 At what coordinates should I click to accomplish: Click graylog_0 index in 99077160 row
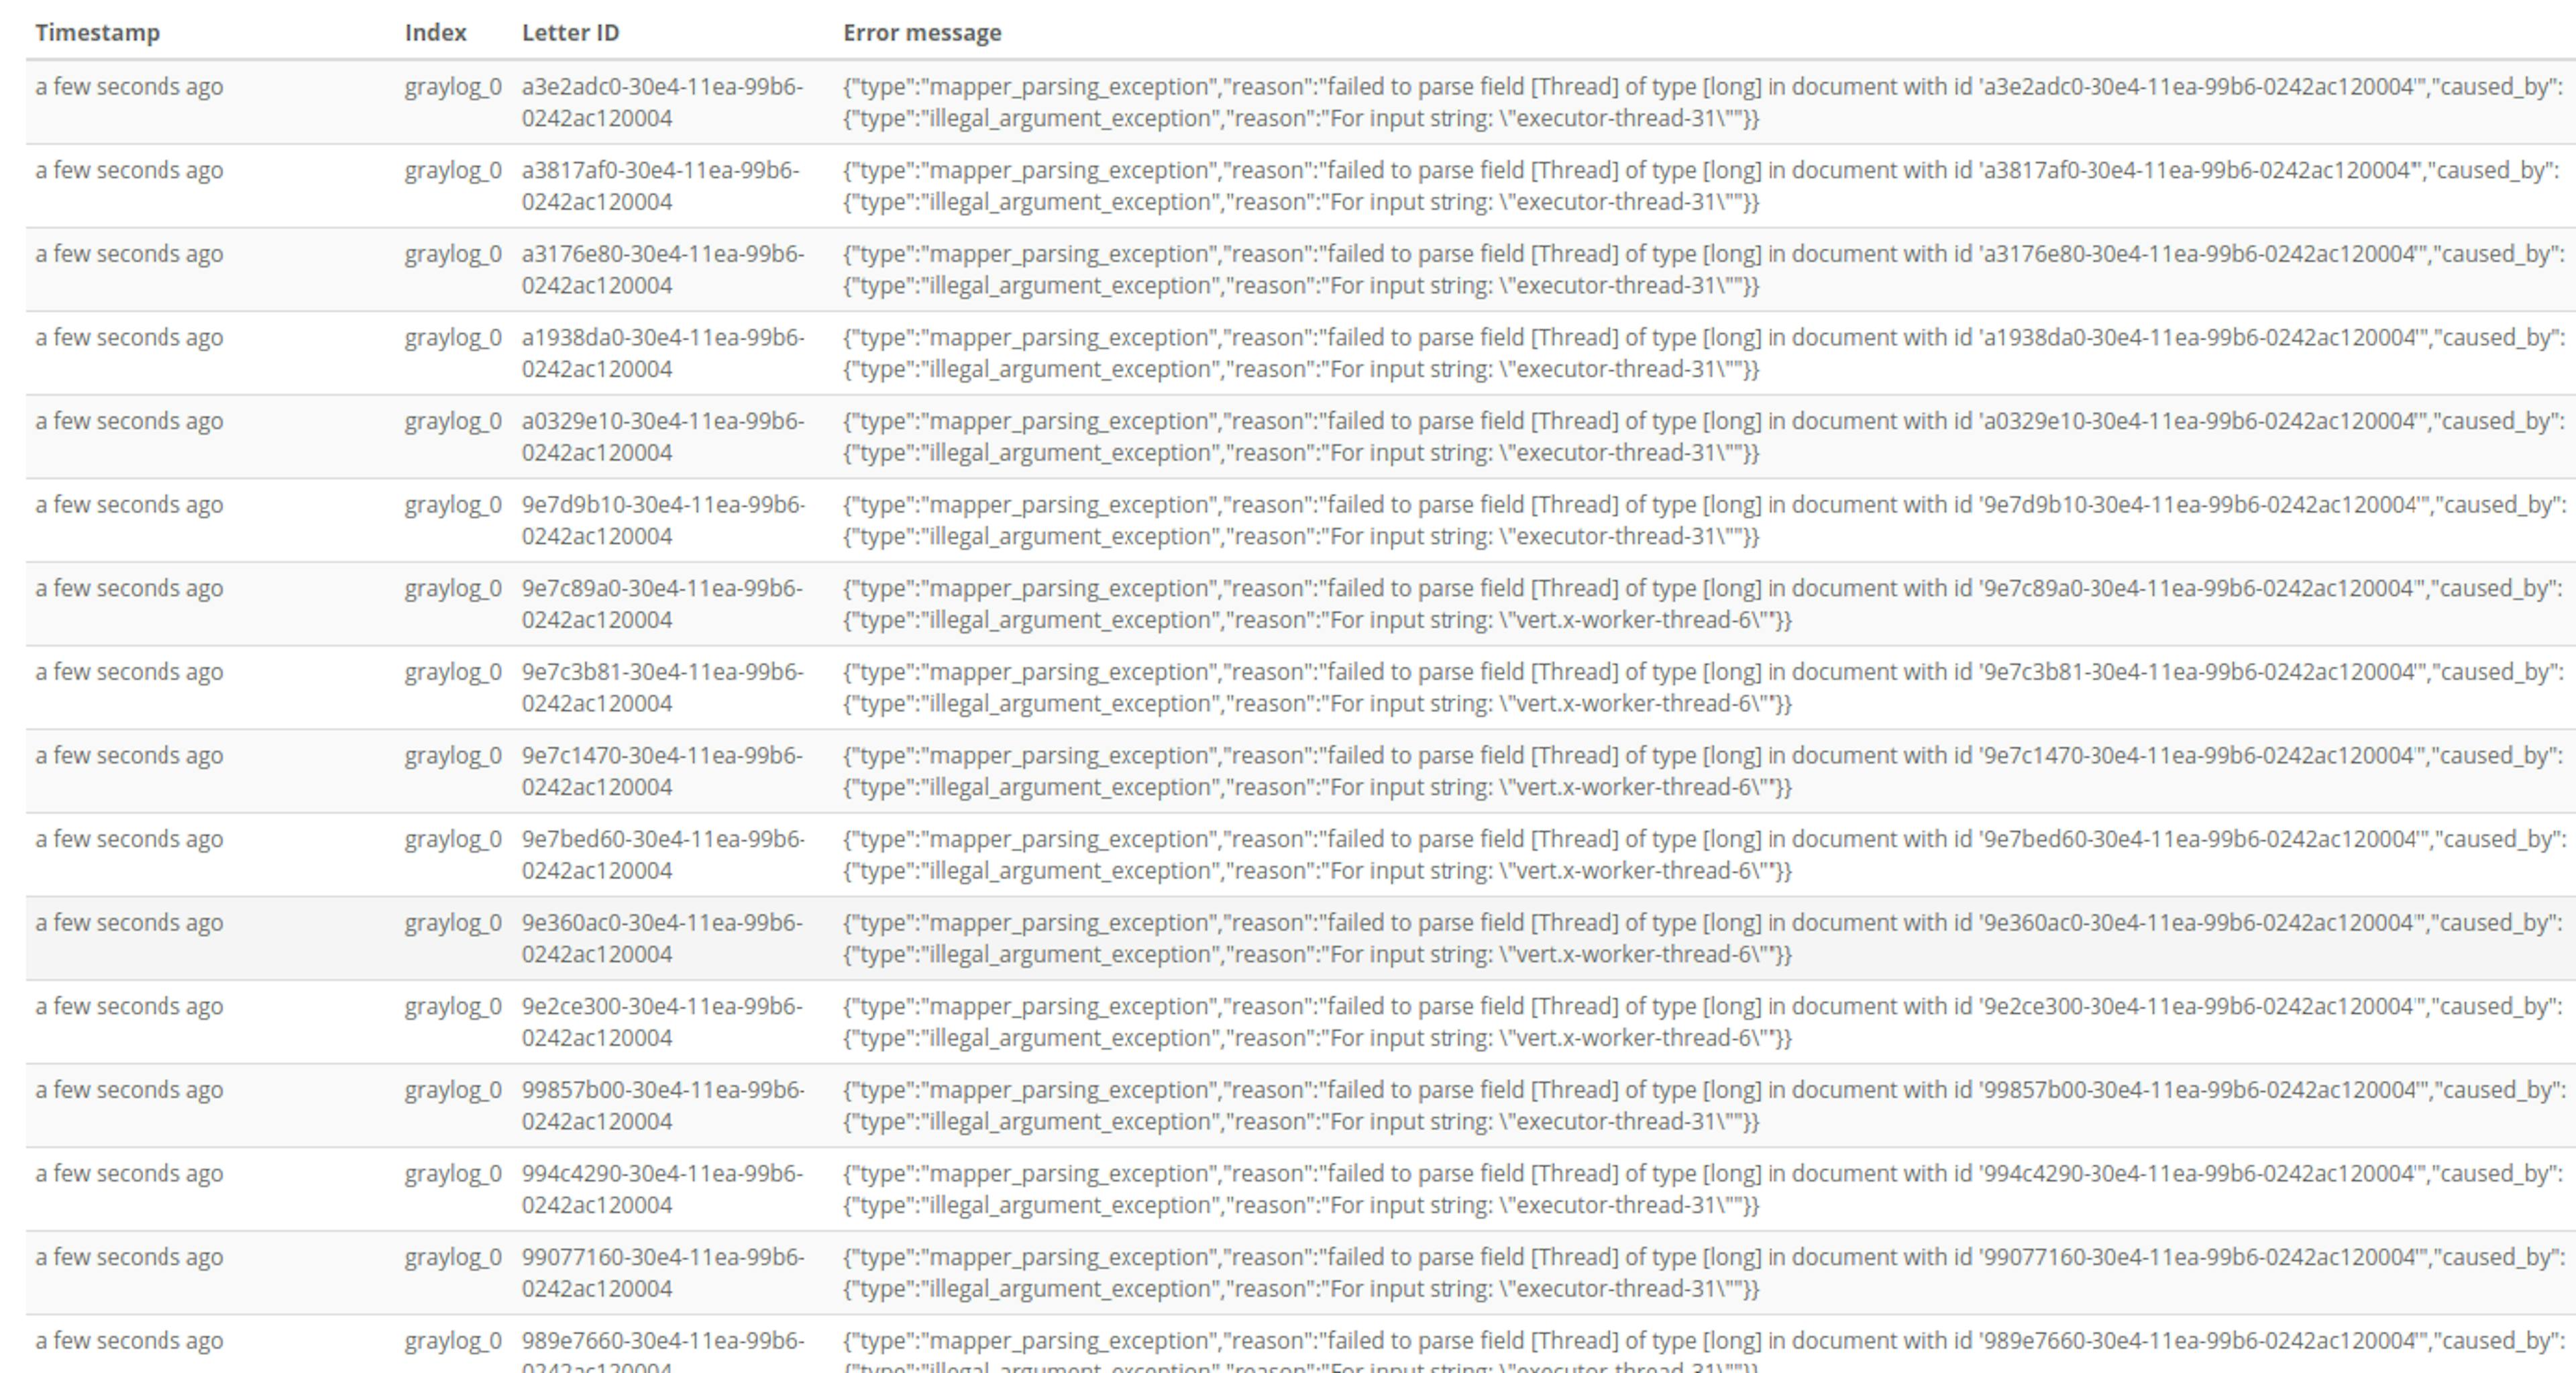click(x=452, y=1257)
